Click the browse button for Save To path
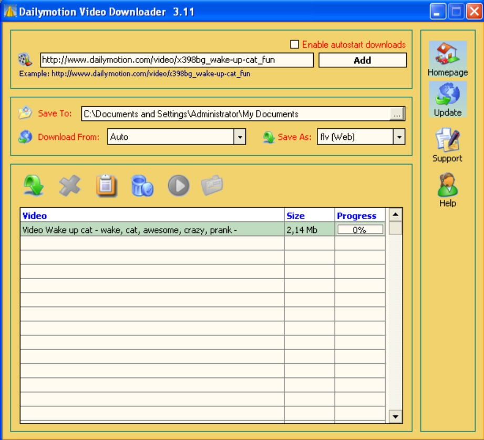Image resolution: width=484 pixels, height=440 pixels. (x=398, y=114)
